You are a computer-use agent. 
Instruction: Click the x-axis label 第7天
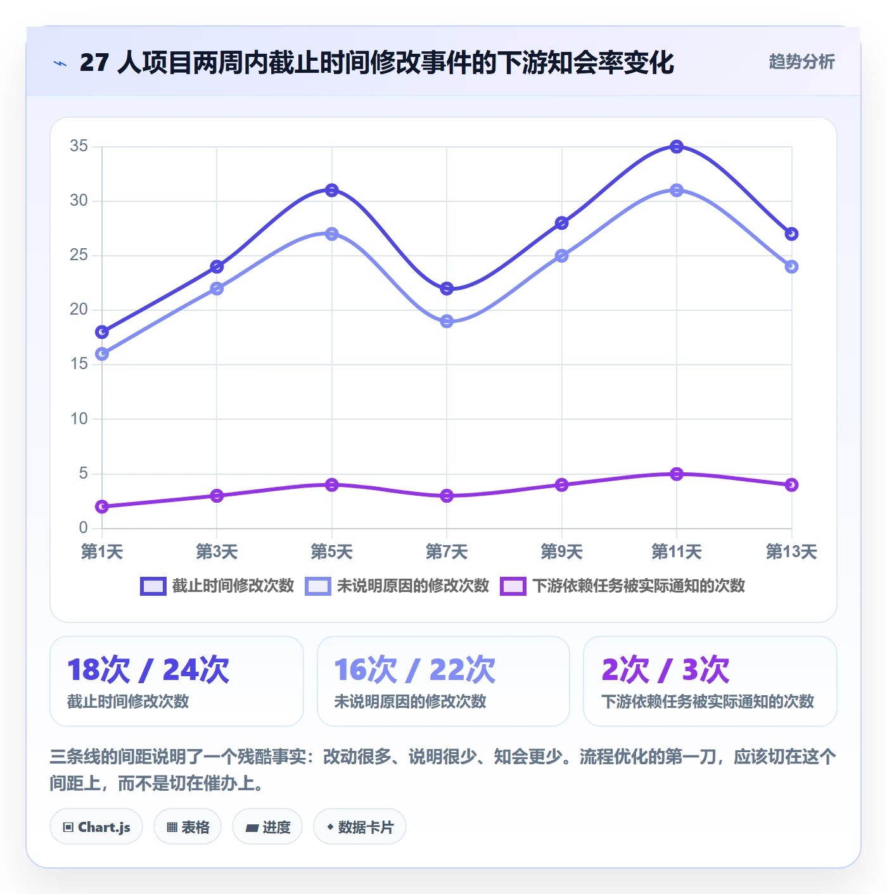click(x=447, y=551)
